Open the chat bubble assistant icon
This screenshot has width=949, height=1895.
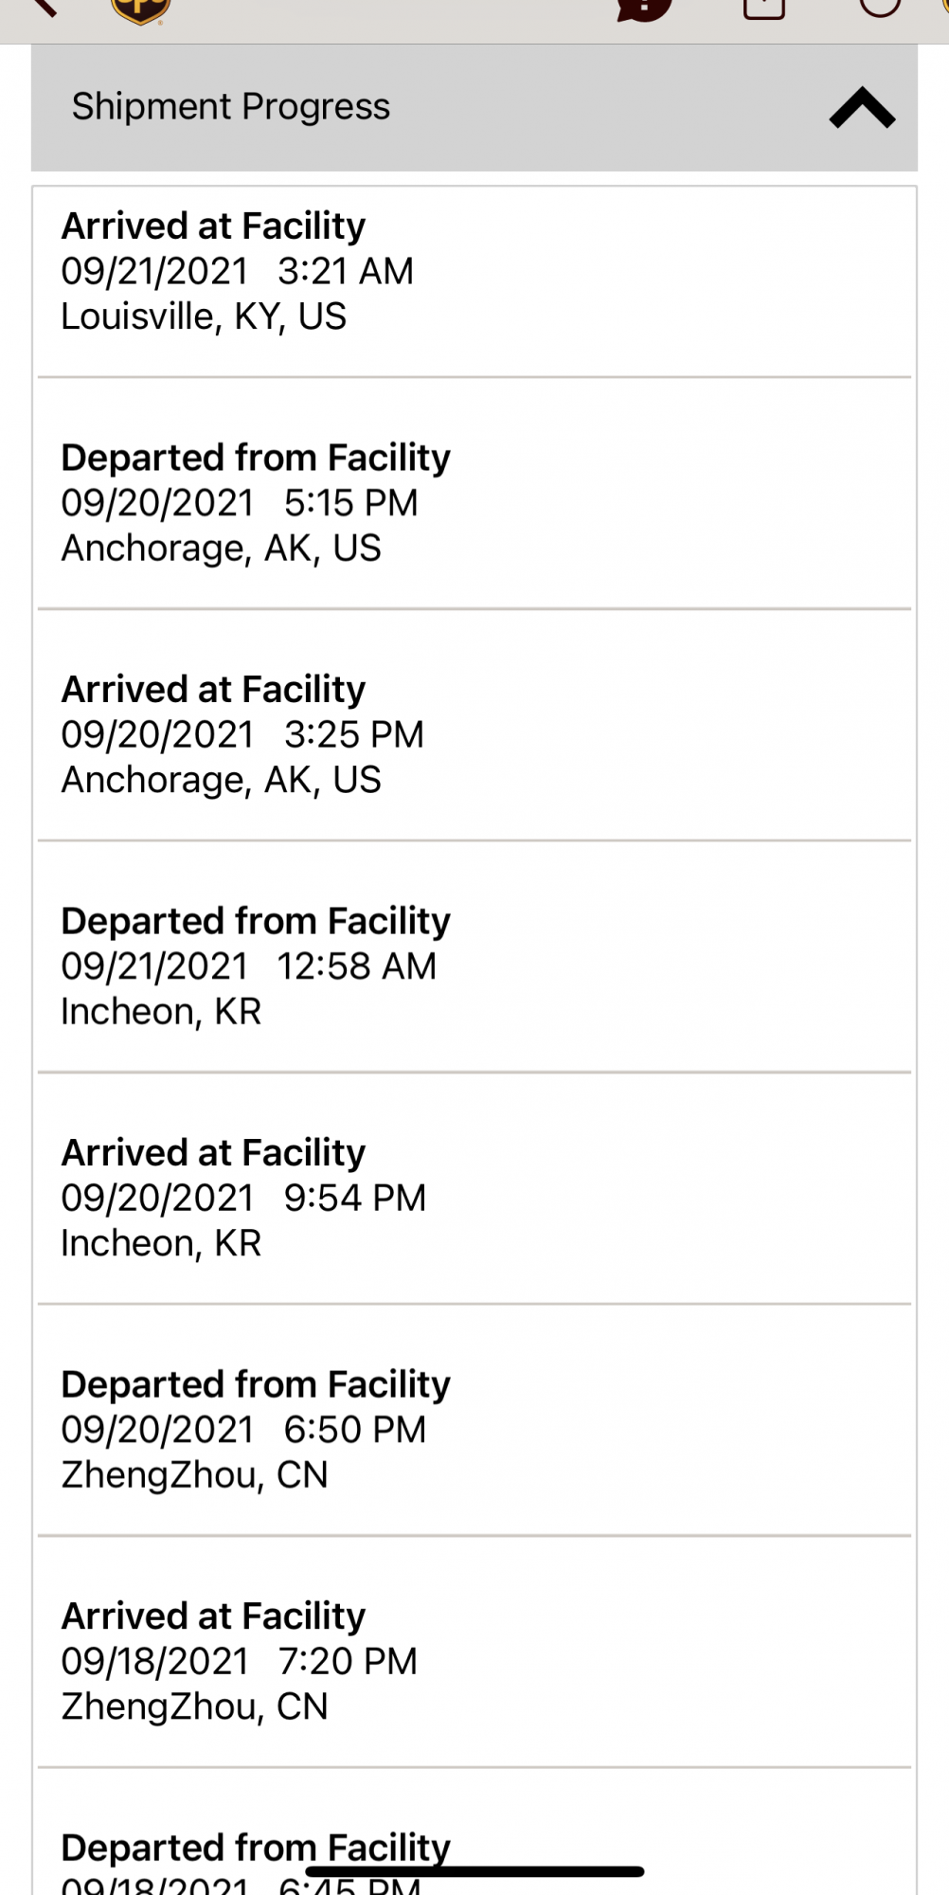(644, 9)
